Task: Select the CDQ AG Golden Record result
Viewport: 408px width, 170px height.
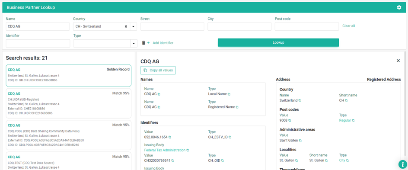Action: click(x=68, y=76)
